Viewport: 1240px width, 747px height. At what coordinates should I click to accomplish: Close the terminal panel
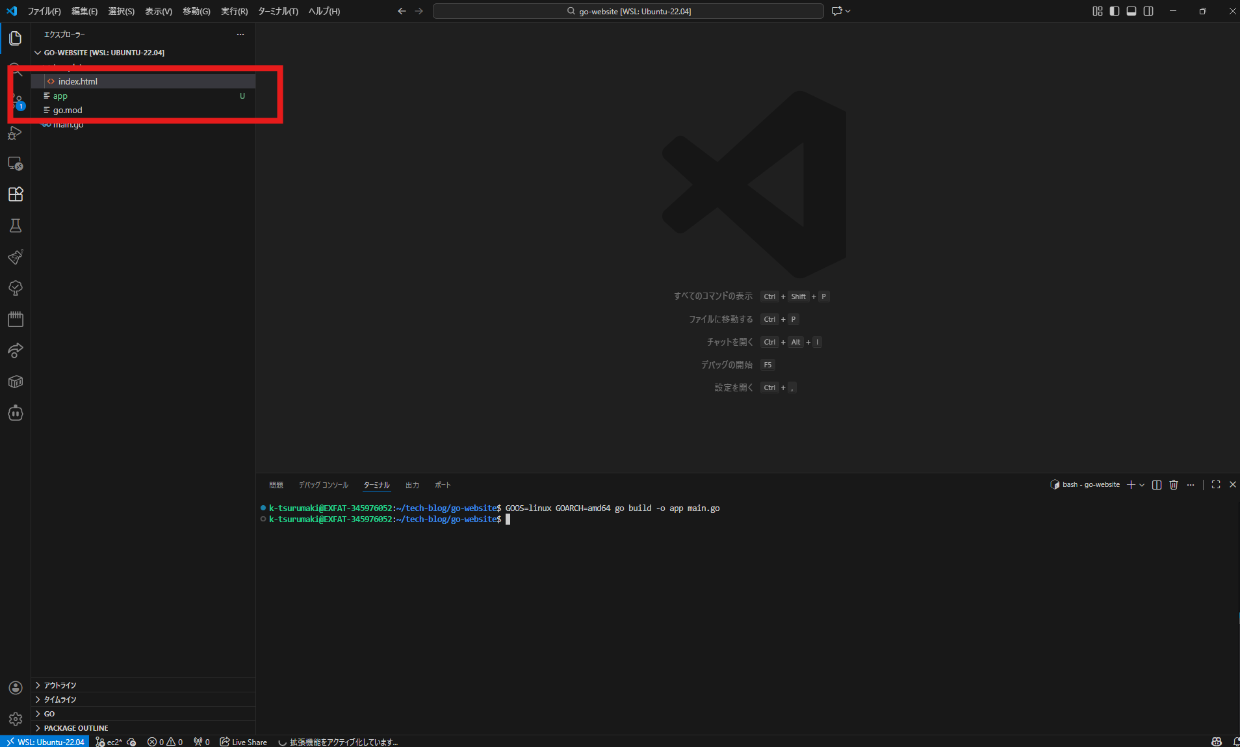1233,485
